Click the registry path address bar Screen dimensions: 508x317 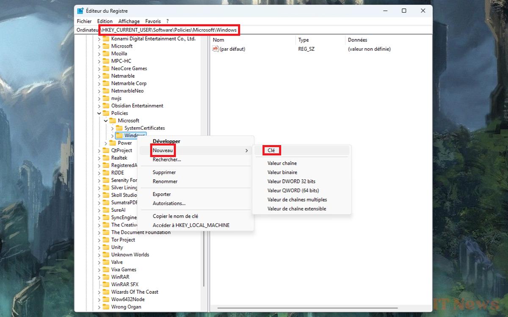point(253,30)
